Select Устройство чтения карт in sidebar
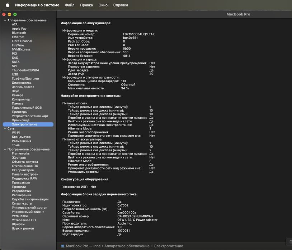292x250 pixels. pos(30,116)
